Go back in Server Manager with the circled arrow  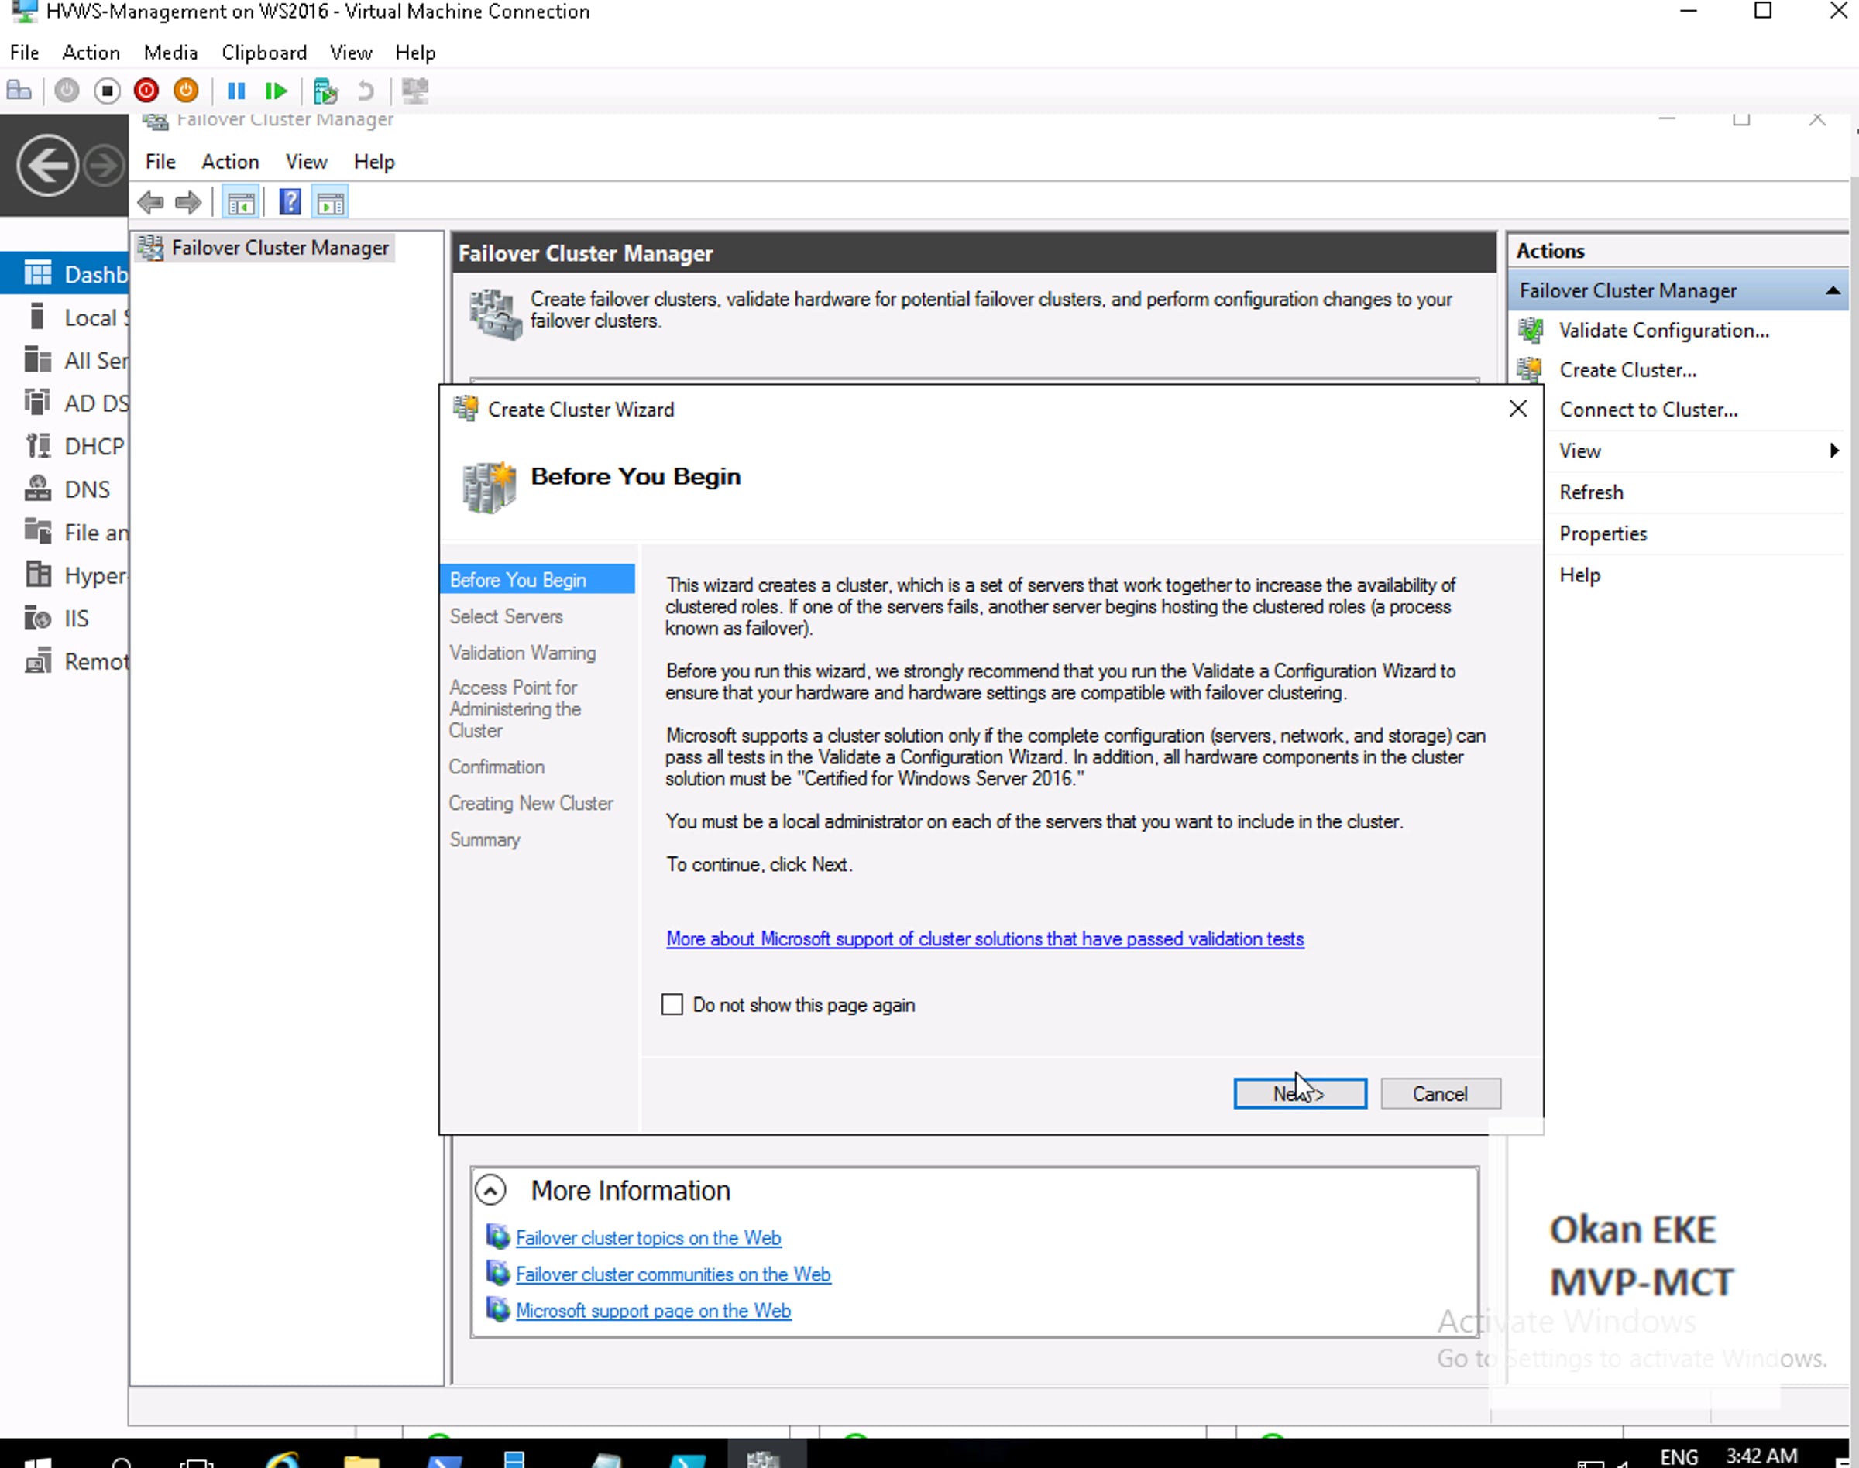point(46,165)
